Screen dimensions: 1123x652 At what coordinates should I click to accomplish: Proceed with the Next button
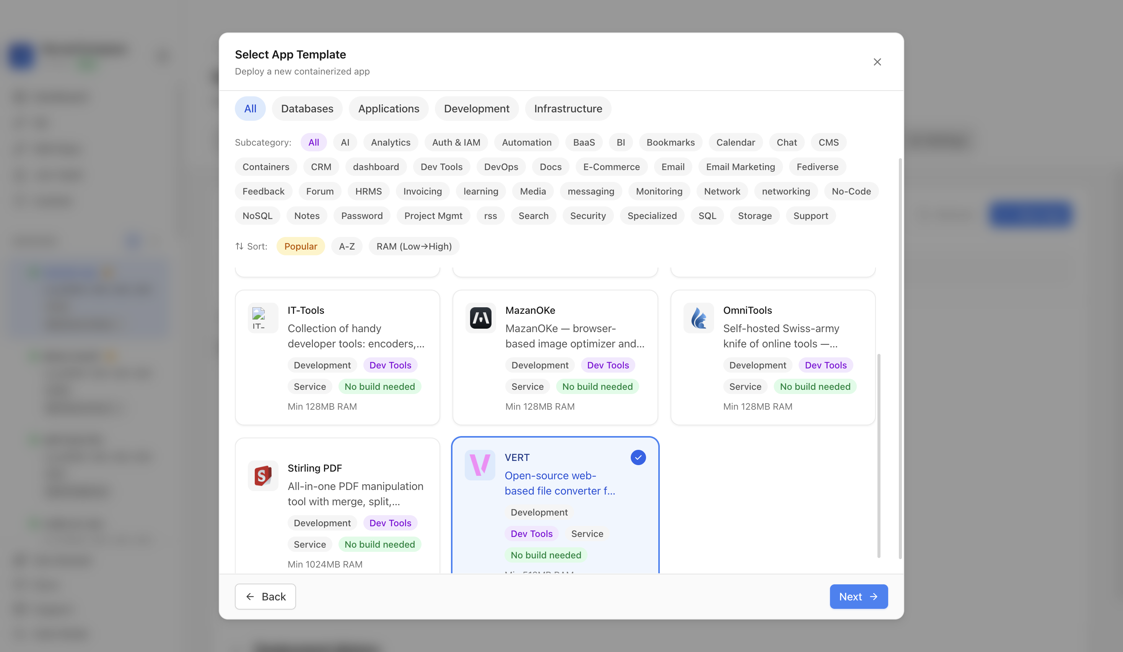click(858, 597)
